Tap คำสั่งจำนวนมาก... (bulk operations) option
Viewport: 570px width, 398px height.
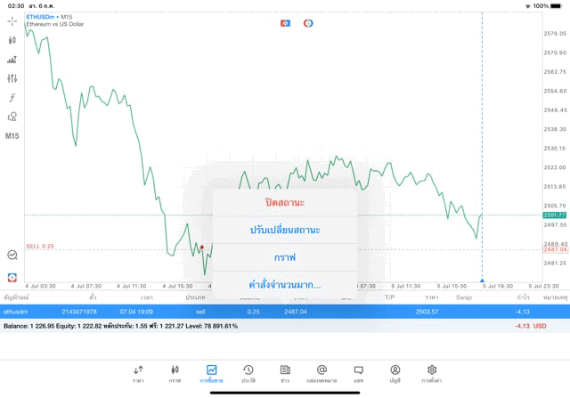pyautogui.click(x=285, y=285)
